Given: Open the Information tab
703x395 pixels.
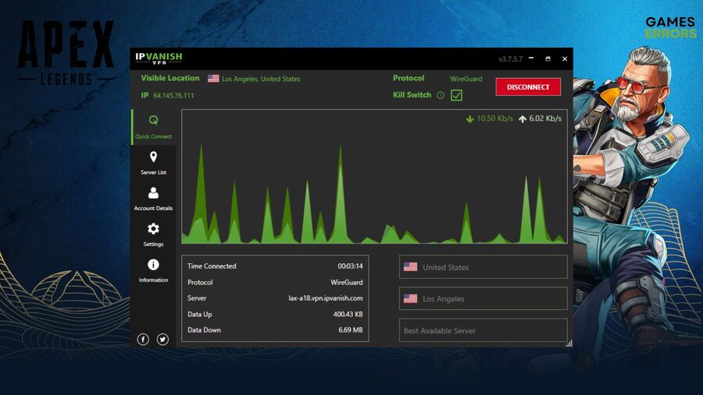Looking at the screenshot, I should [153, 271].
